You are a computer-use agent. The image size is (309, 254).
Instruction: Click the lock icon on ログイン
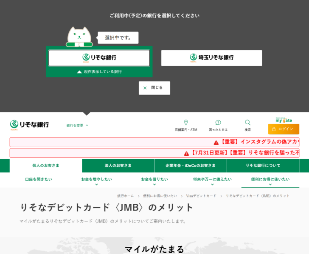[x=274, y=129]
